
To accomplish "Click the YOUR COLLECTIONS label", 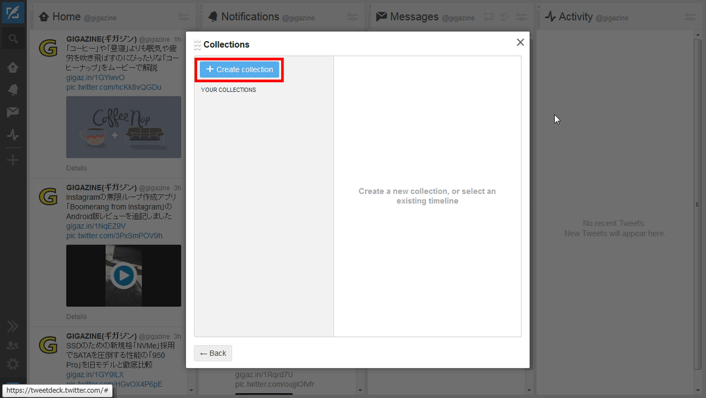I will pyautogui.click(x=228, y=90).
